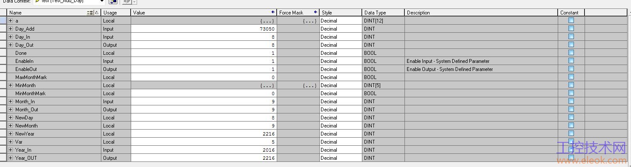Screen dimensions: 631x167
Task: Select the Done value field
Action: tap(204, 53)
